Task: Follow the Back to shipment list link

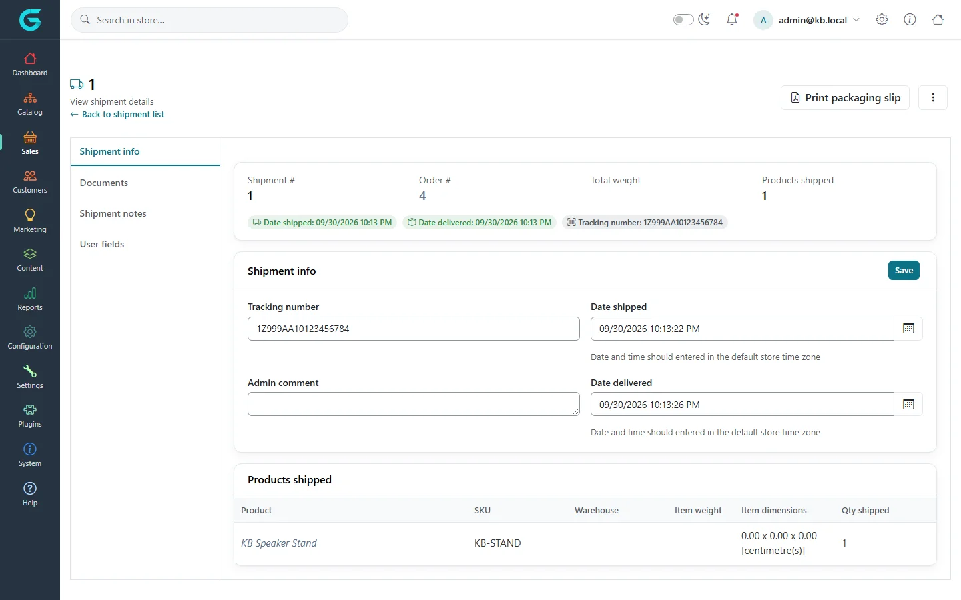Action: 117,115
